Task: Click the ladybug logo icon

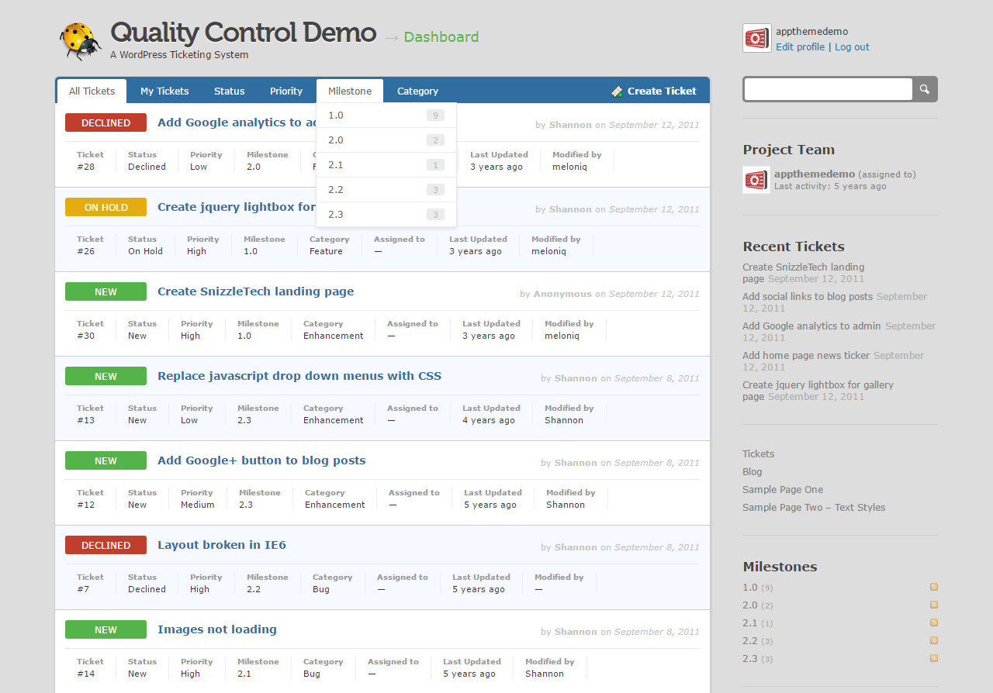Action: click(x=80, y=41)
